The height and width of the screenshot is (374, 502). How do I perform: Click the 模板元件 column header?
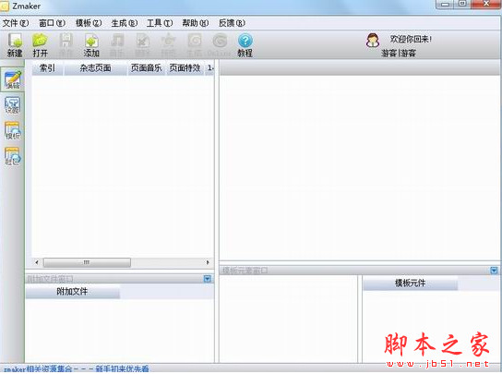click(411, 284)
